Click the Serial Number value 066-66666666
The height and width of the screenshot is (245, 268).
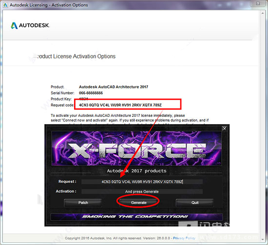tap(91, 93)
